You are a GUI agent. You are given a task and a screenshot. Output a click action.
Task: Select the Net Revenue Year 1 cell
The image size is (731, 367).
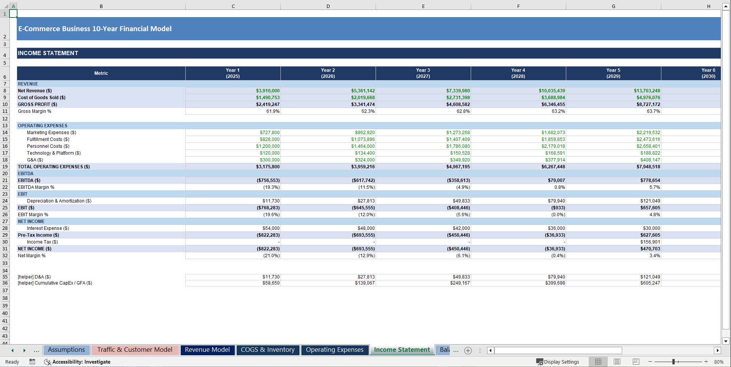(233, 90)
